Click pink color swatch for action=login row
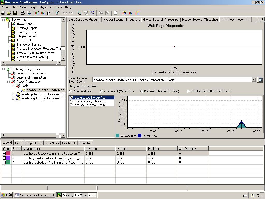265x199 pixels. pyautogui.click(x=8, y=153)
